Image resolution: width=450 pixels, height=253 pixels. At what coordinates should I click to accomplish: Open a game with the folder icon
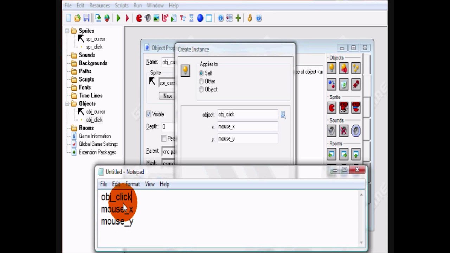tap(77, 18)
